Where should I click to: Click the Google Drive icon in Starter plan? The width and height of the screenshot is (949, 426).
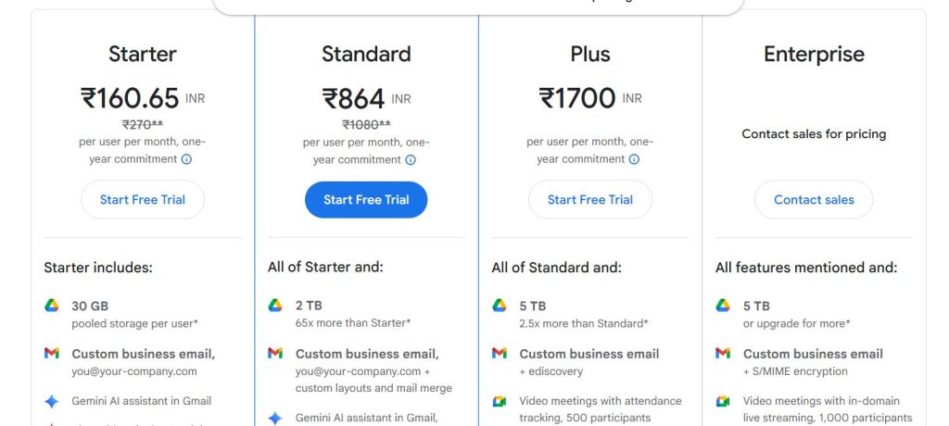click(x=51, y=306)
